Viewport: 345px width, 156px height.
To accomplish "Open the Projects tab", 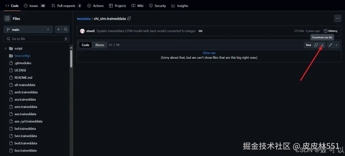I will tap(118, 6).
